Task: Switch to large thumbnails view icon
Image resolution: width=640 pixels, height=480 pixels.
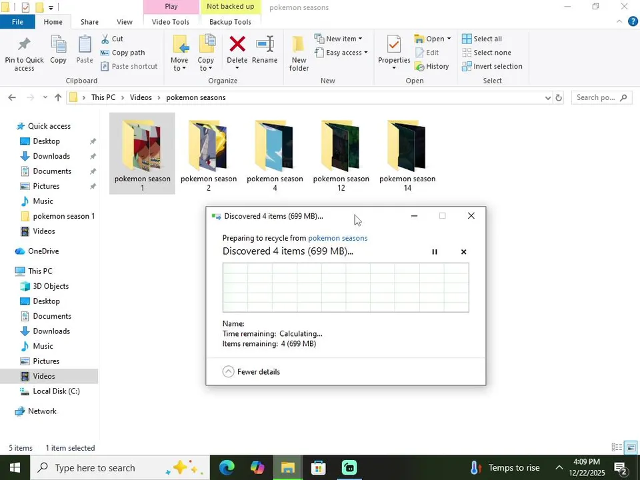Action: pos(631,448)
